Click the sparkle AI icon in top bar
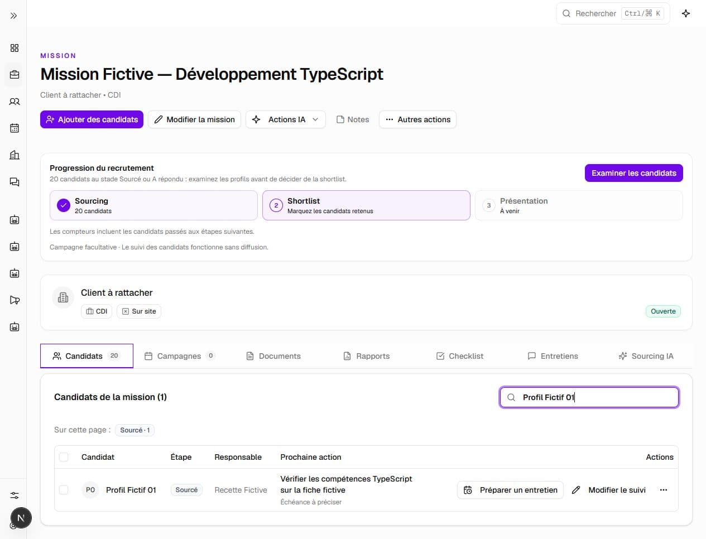 point(686,13)
